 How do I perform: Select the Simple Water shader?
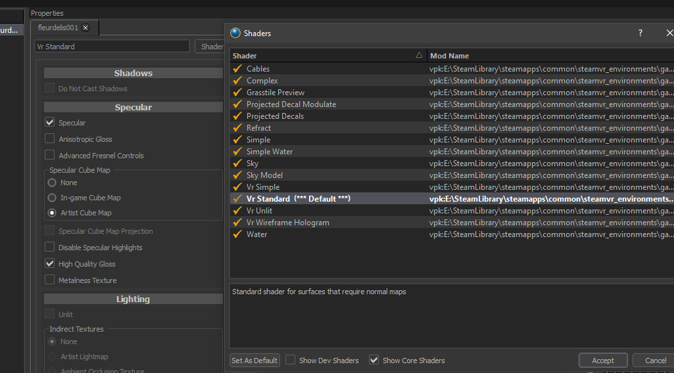[x=452, y=151]
